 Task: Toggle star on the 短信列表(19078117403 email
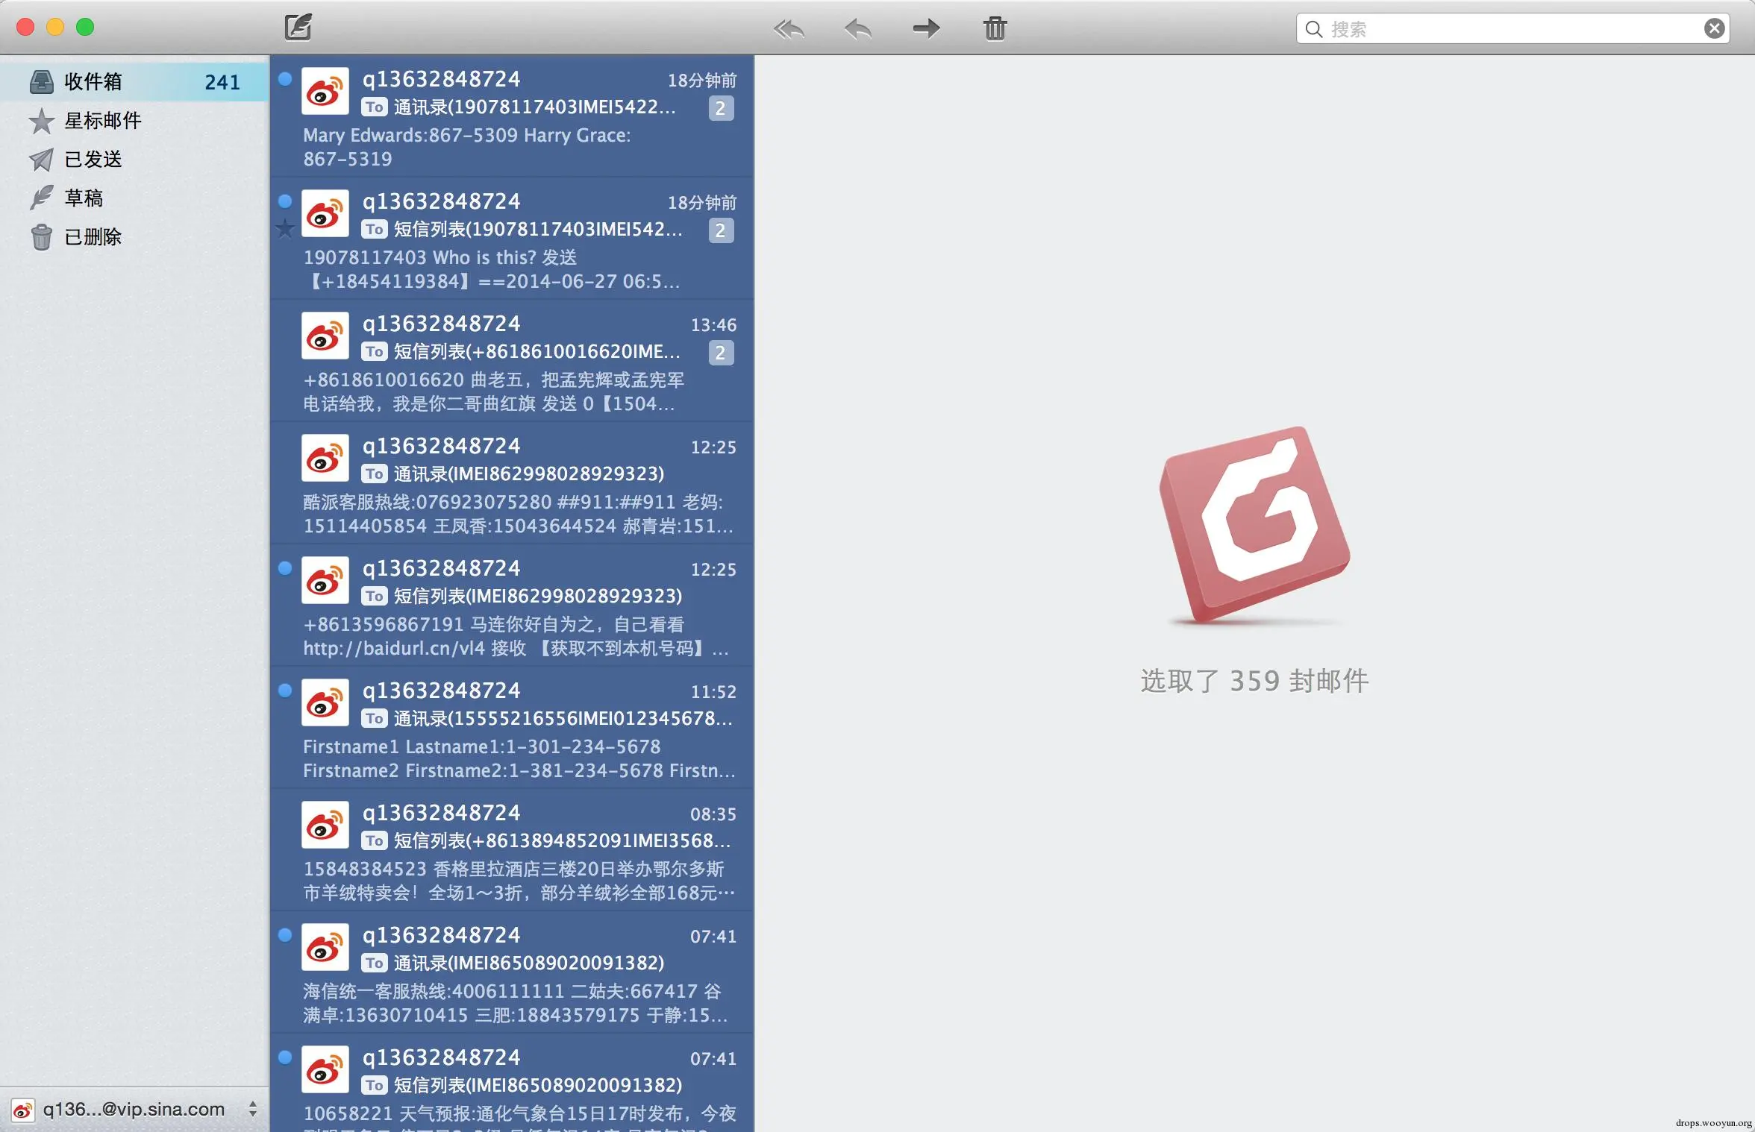pyautogui.click(x=285, y=228)
